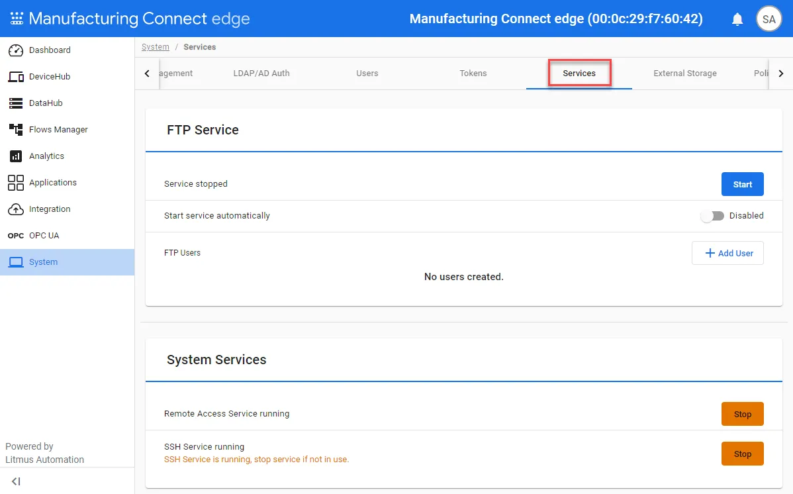Screen dimensions: 793x494
Task: Open the SA user avatar menu
Action: pyautogui.click(x=769, y=19)
